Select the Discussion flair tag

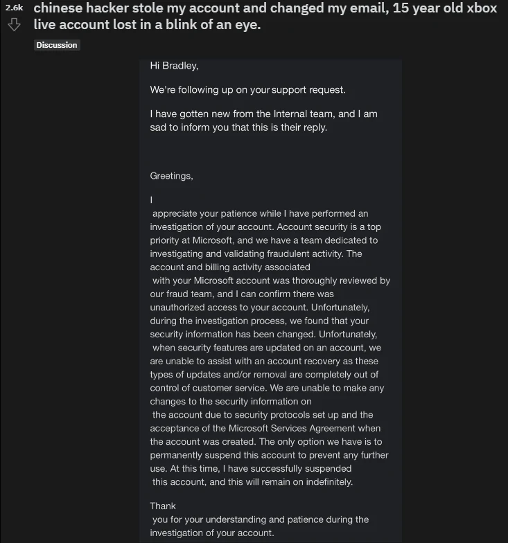tap(57, 45)
